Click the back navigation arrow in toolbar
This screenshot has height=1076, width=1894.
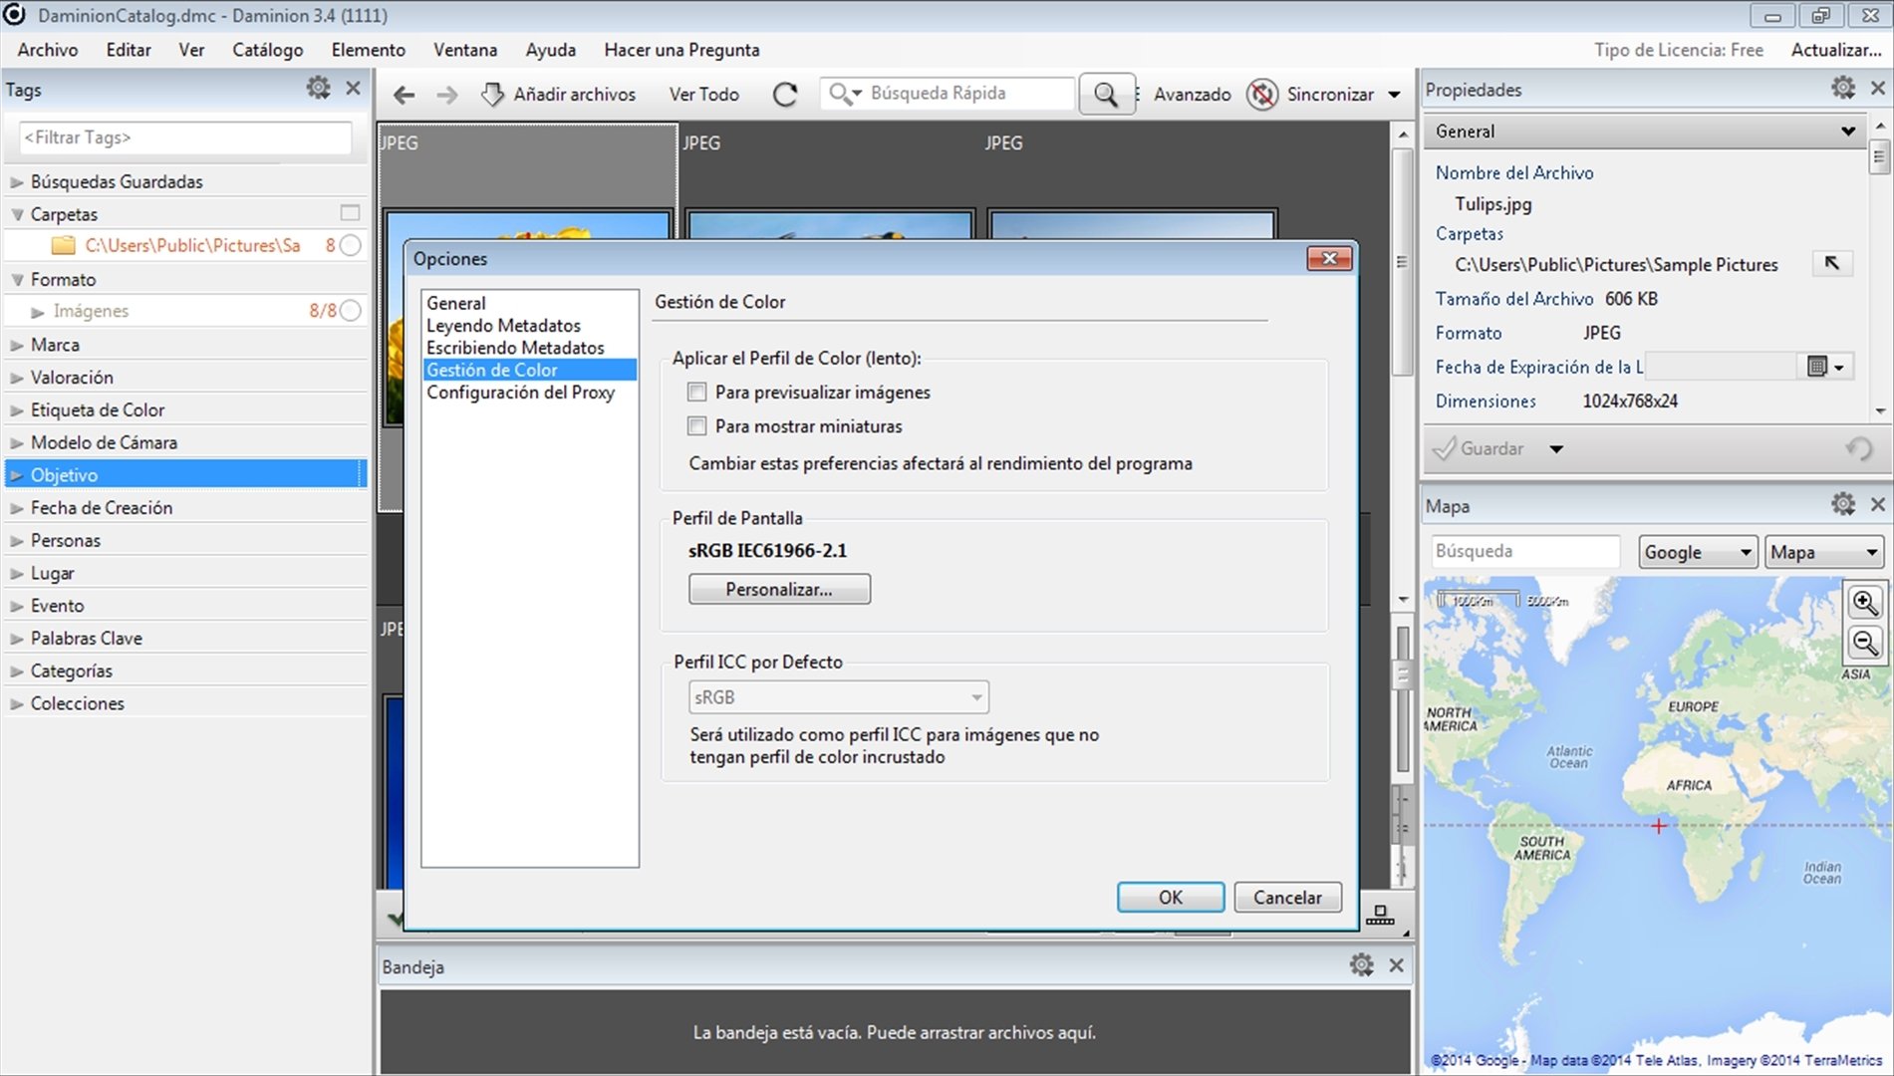(x=404, y=95)
